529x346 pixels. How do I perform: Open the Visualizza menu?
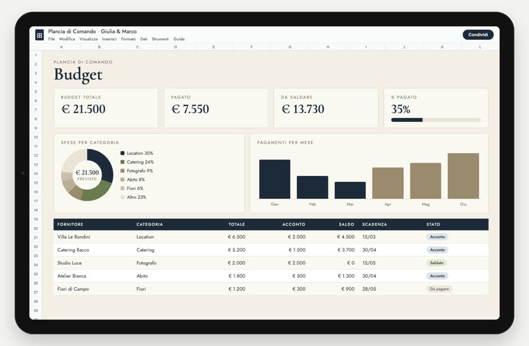click(88, 39)
